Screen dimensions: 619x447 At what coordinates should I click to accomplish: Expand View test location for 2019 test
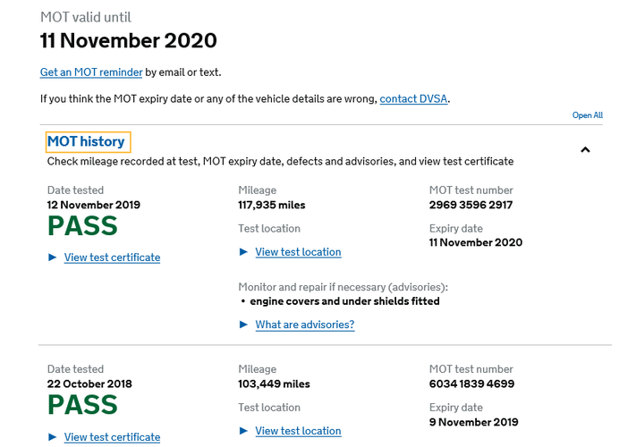(x=298, y=252)
